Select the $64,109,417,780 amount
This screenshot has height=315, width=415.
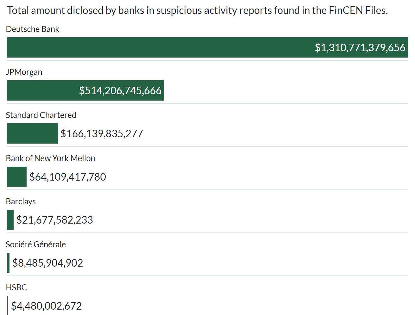[x=68, y=177]
